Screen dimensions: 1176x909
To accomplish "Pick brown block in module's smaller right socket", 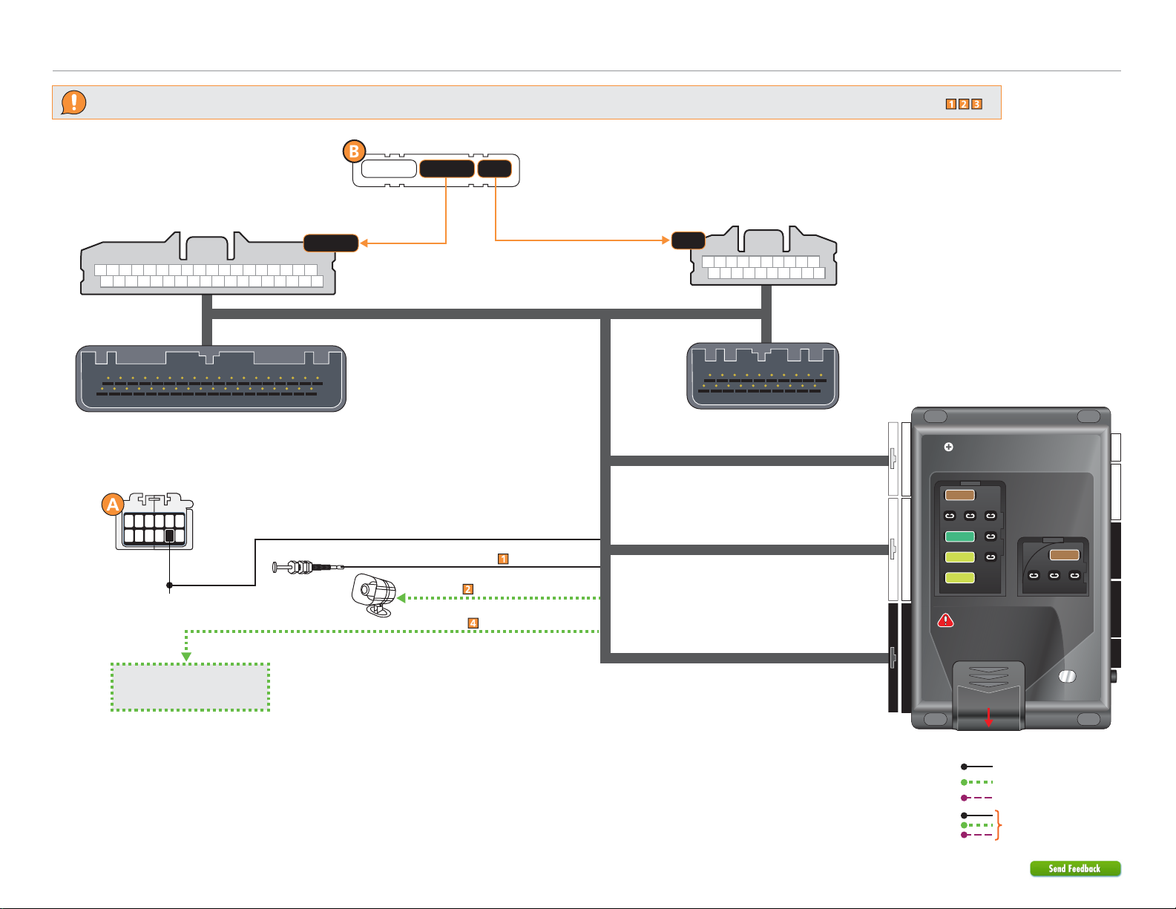I will pyautogui.click(x=1064, y=555).
